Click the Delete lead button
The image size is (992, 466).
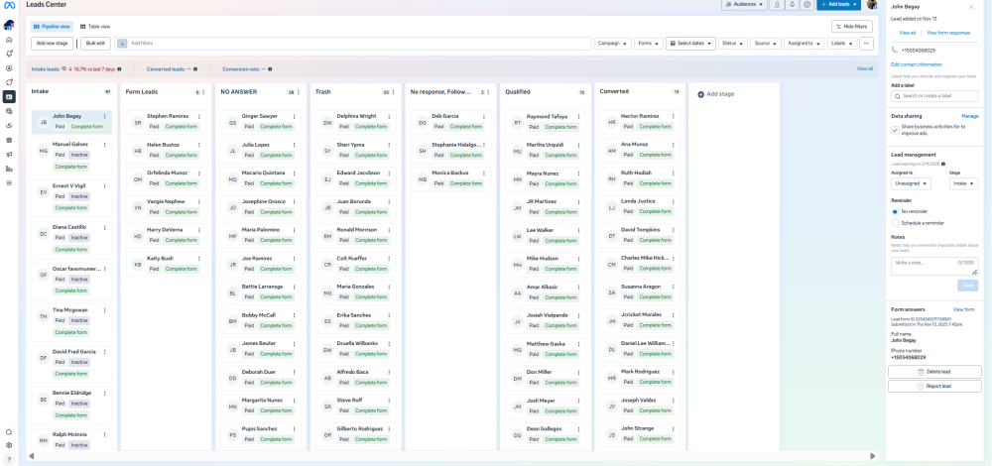pyautogui.click(x=933, y=372)
